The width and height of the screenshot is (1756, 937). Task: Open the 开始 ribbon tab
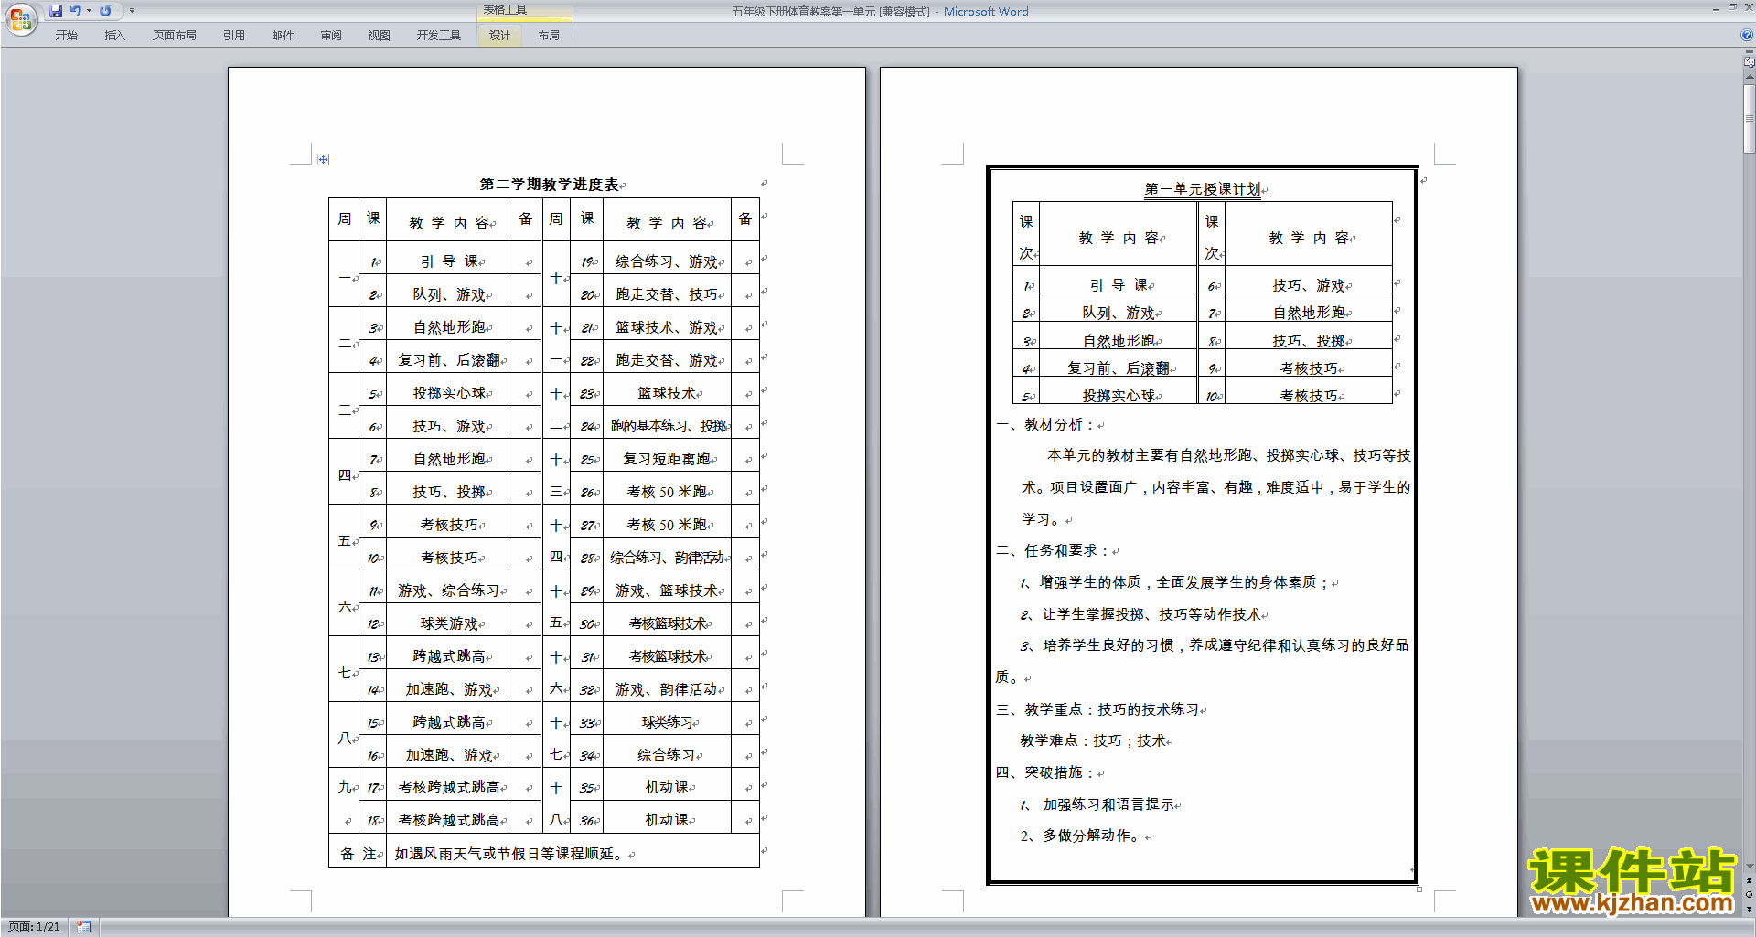67,36
